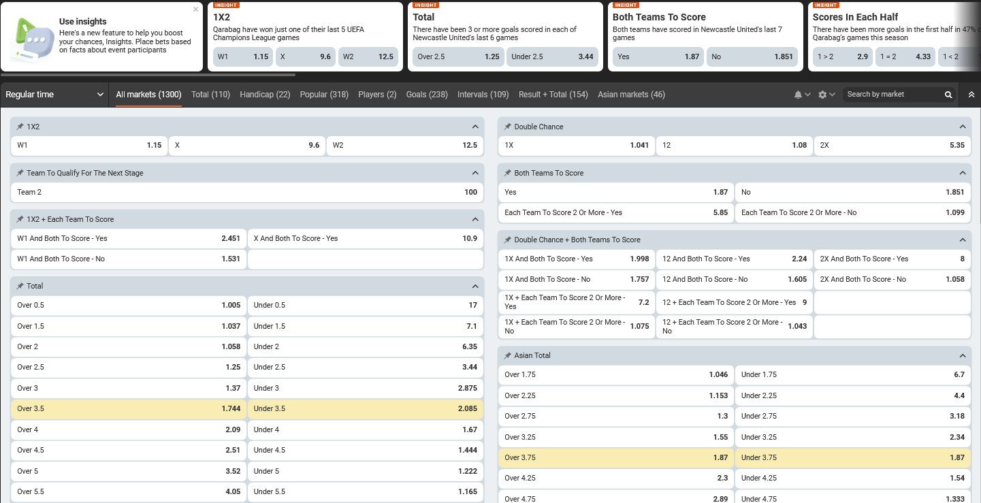The height and width of the screenshot is (503, 981).
Task: Open notification bell settings
Action: (797, 95)
